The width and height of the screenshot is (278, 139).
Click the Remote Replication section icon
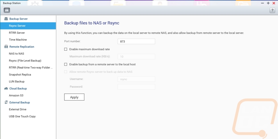[x=6, y=47]
